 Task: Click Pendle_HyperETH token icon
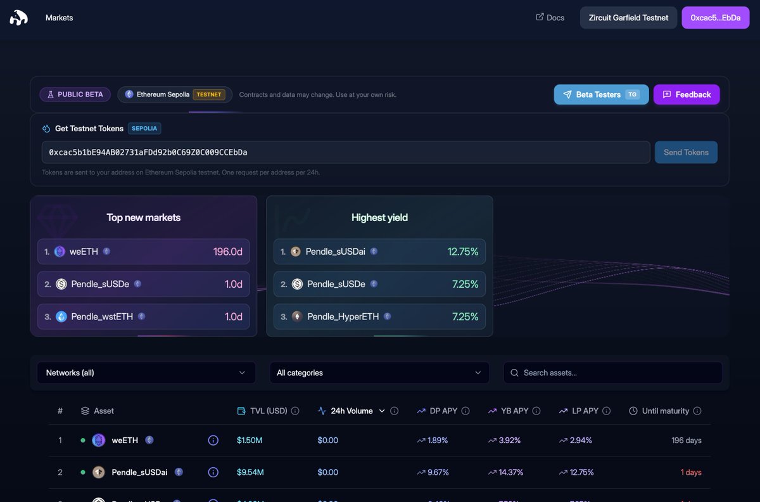pyautogui.click(x=298, y=316)
